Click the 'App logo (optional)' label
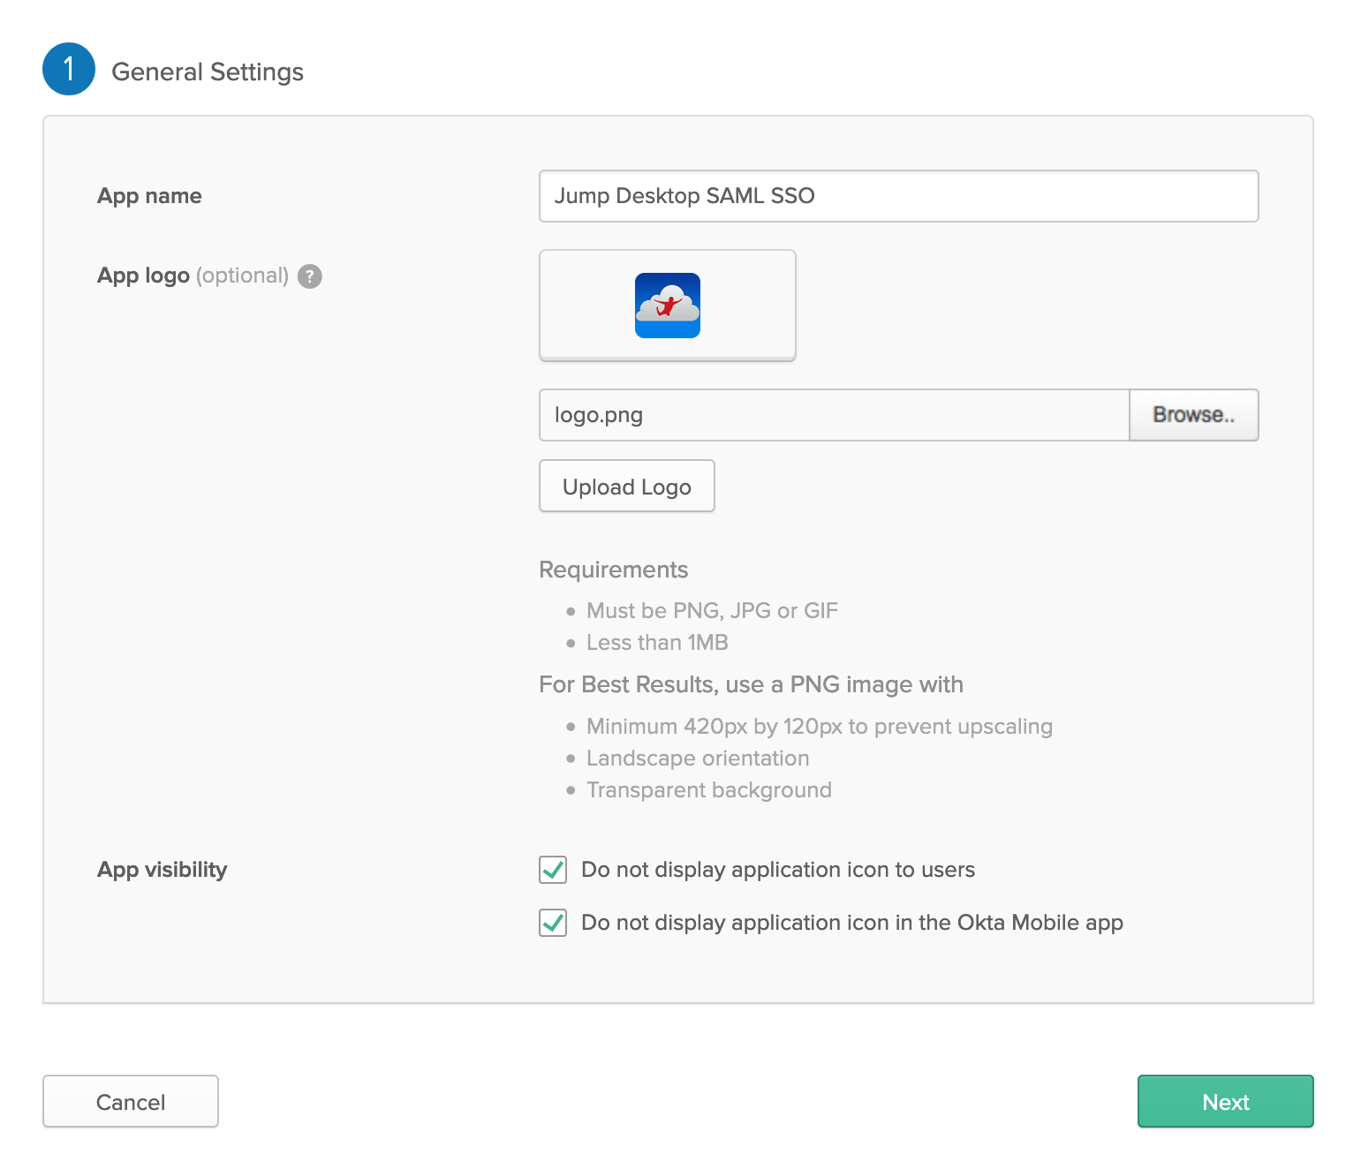Image resolution: width=1346 pixels, height=1155 pixels. [x=193, y=276]
